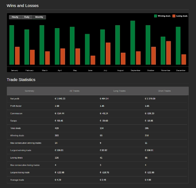
Task: Click the Profit factor row label
Action: coord(16,106)
